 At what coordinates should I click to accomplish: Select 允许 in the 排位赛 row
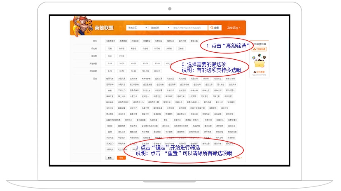(110, 56)
